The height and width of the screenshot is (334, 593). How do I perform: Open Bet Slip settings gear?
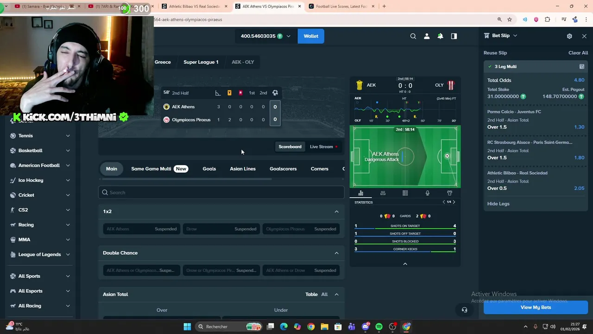coord(569,36)
